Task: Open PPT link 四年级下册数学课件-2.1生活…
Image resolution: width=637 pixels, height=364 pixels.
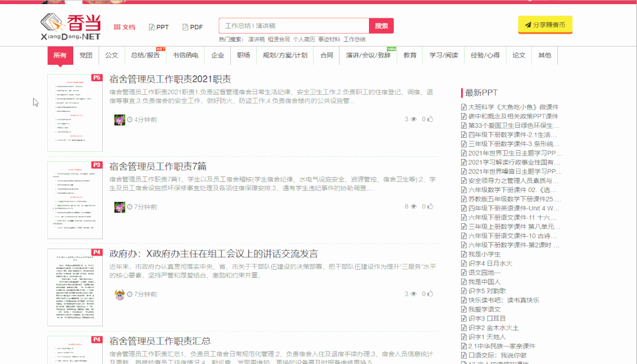Action: (x=512, y=134)
